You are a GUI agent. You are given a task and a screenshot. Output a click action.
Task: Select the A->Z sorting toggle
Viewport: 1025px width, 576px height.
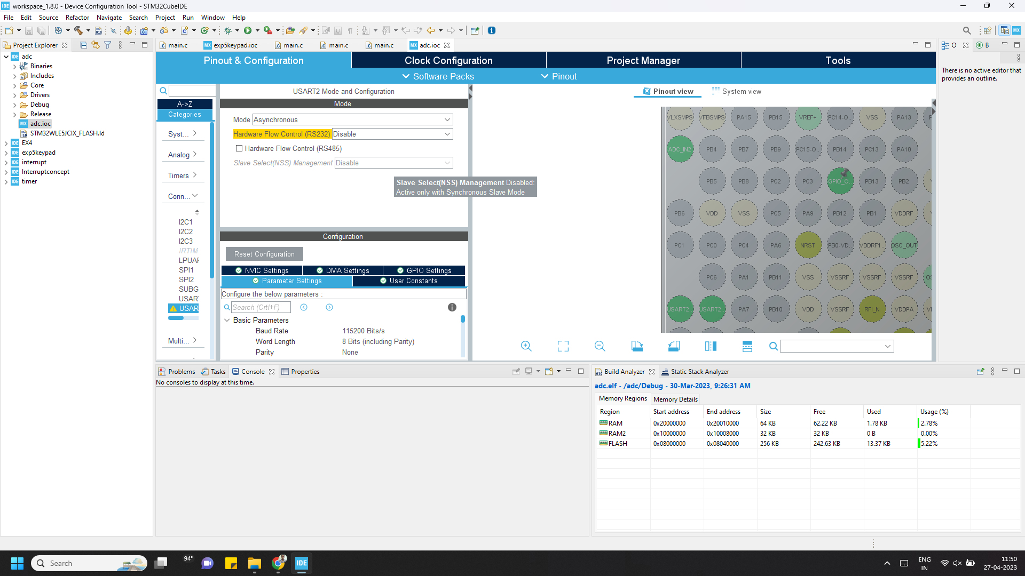pyautogui.click(x=185, y=104)
